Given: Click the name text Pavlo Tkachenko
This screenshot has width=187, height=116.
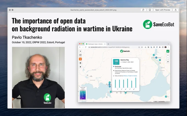Looking at the screenshot, I should tap(27, 37).
